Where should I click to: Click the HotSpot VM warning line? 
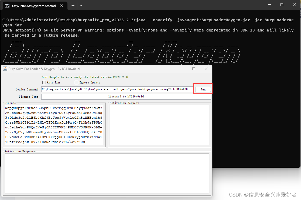click(x=148, y=33)
